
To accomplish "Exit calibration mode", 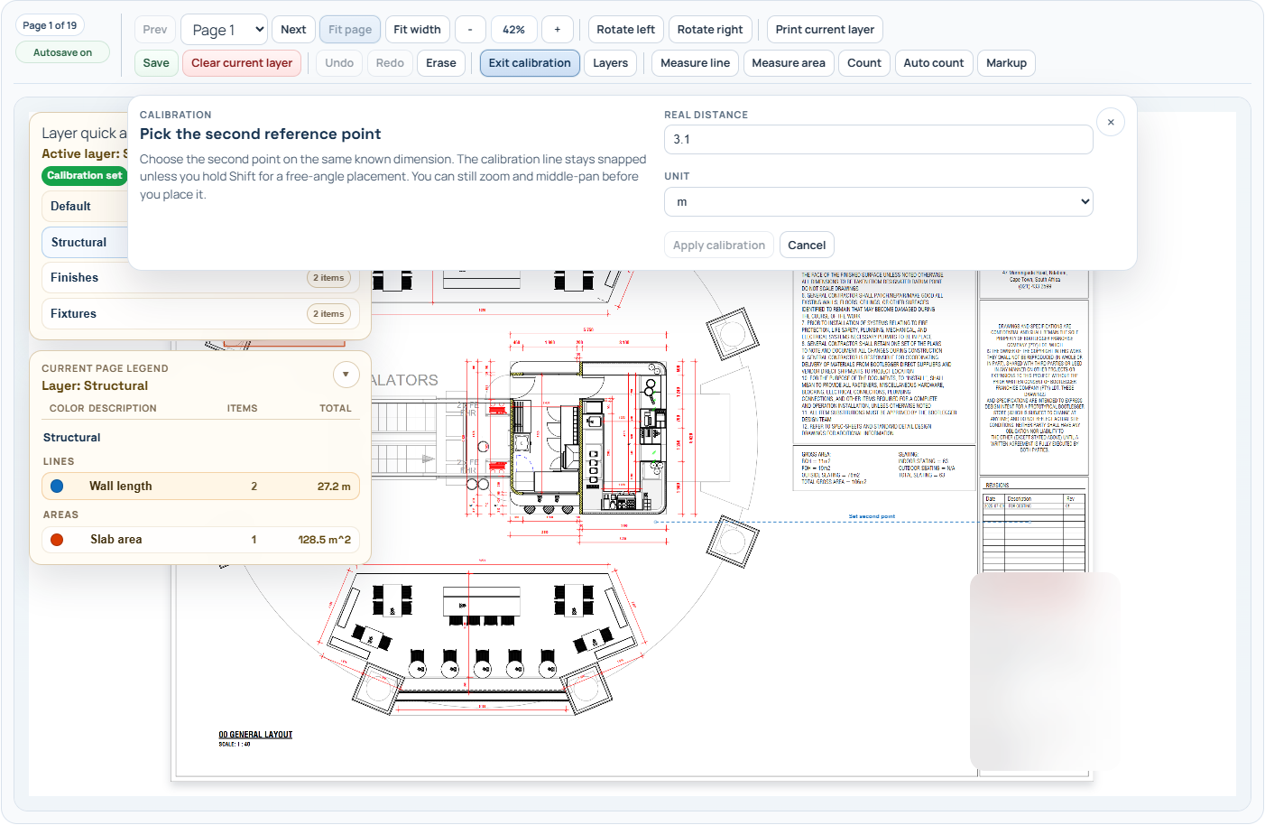I will pos(530,63).
